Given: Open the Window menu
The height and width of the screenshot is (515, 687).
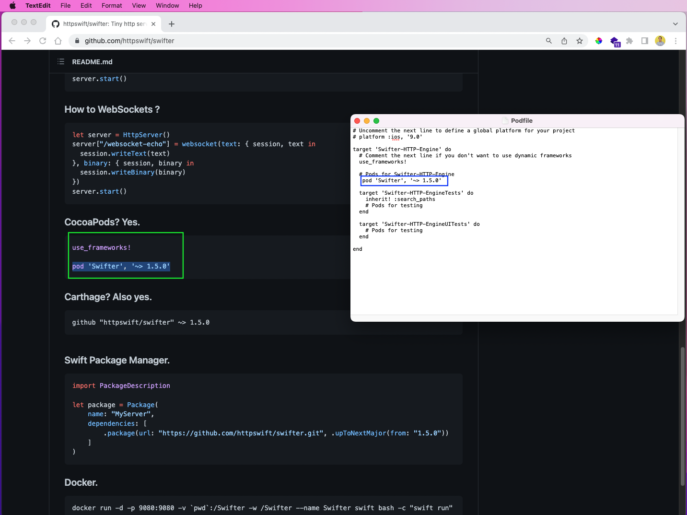Looking at the screenshot, I should tap(167, 5).
